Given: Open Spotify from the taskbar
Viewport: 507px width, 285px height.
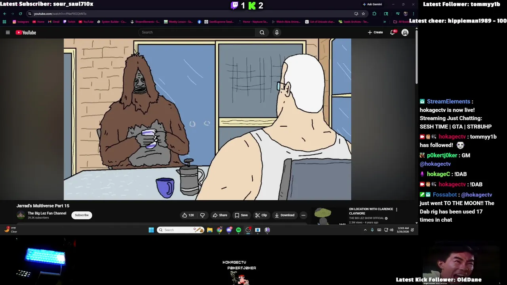Looking at the screenshot, I should click(x=238, y=230).
